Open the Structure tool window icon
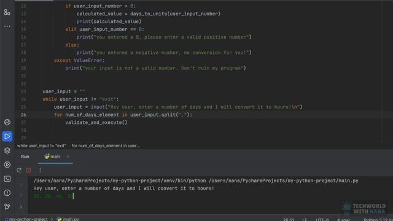This screenshot has height=221, width=393. coord(7,12)
